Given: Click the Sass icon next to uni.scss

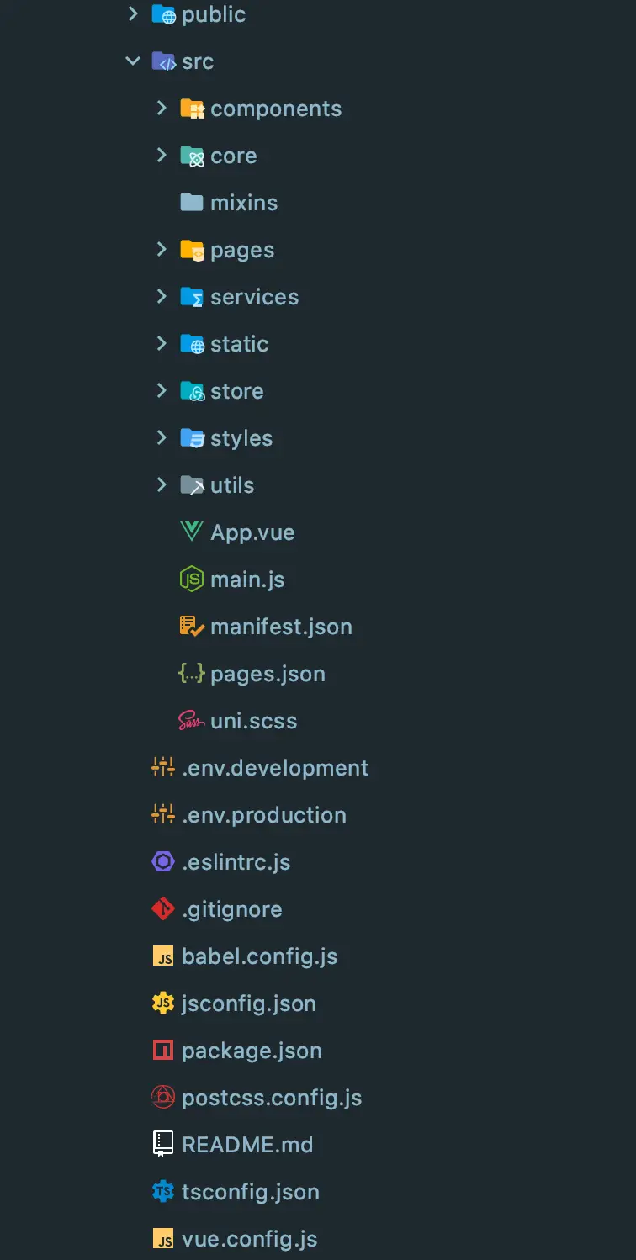Looking at the screenshot, I should click(x=192, y=721).
